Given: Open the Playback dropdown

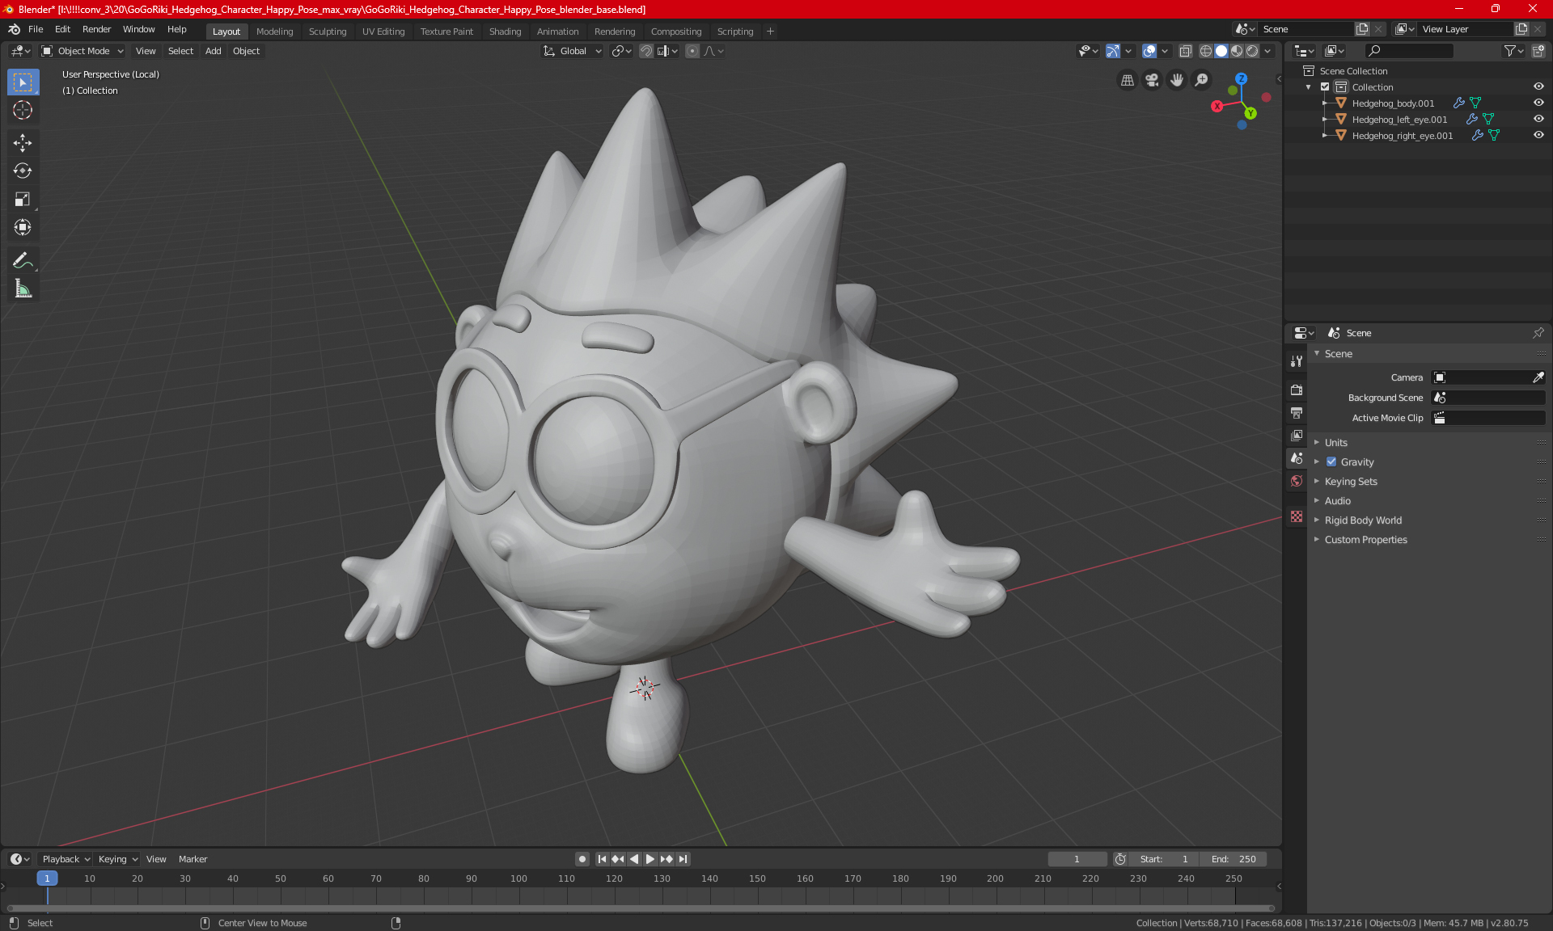Looking at the screenshot, I should [x=66, y=859].
